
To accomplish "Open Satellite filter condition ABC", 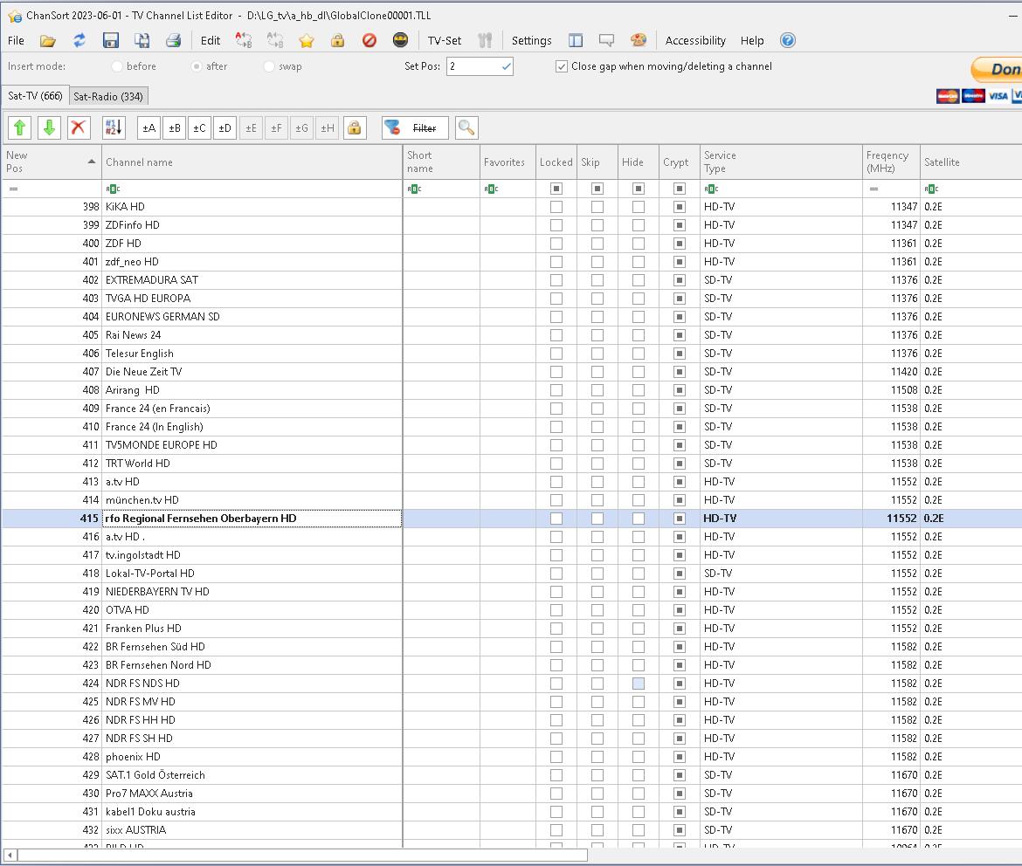I will (931, 189).
